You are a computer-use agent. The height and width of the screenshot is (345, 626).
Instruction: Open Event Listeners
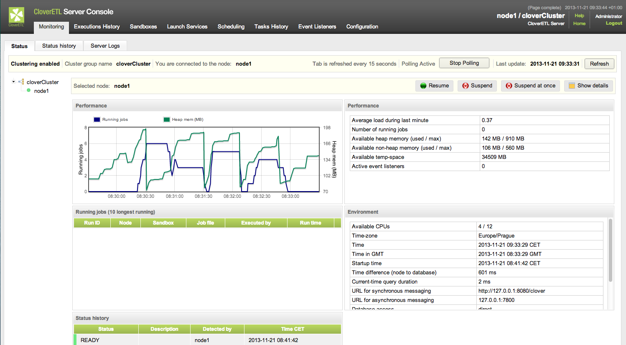[x=317, y=26]
